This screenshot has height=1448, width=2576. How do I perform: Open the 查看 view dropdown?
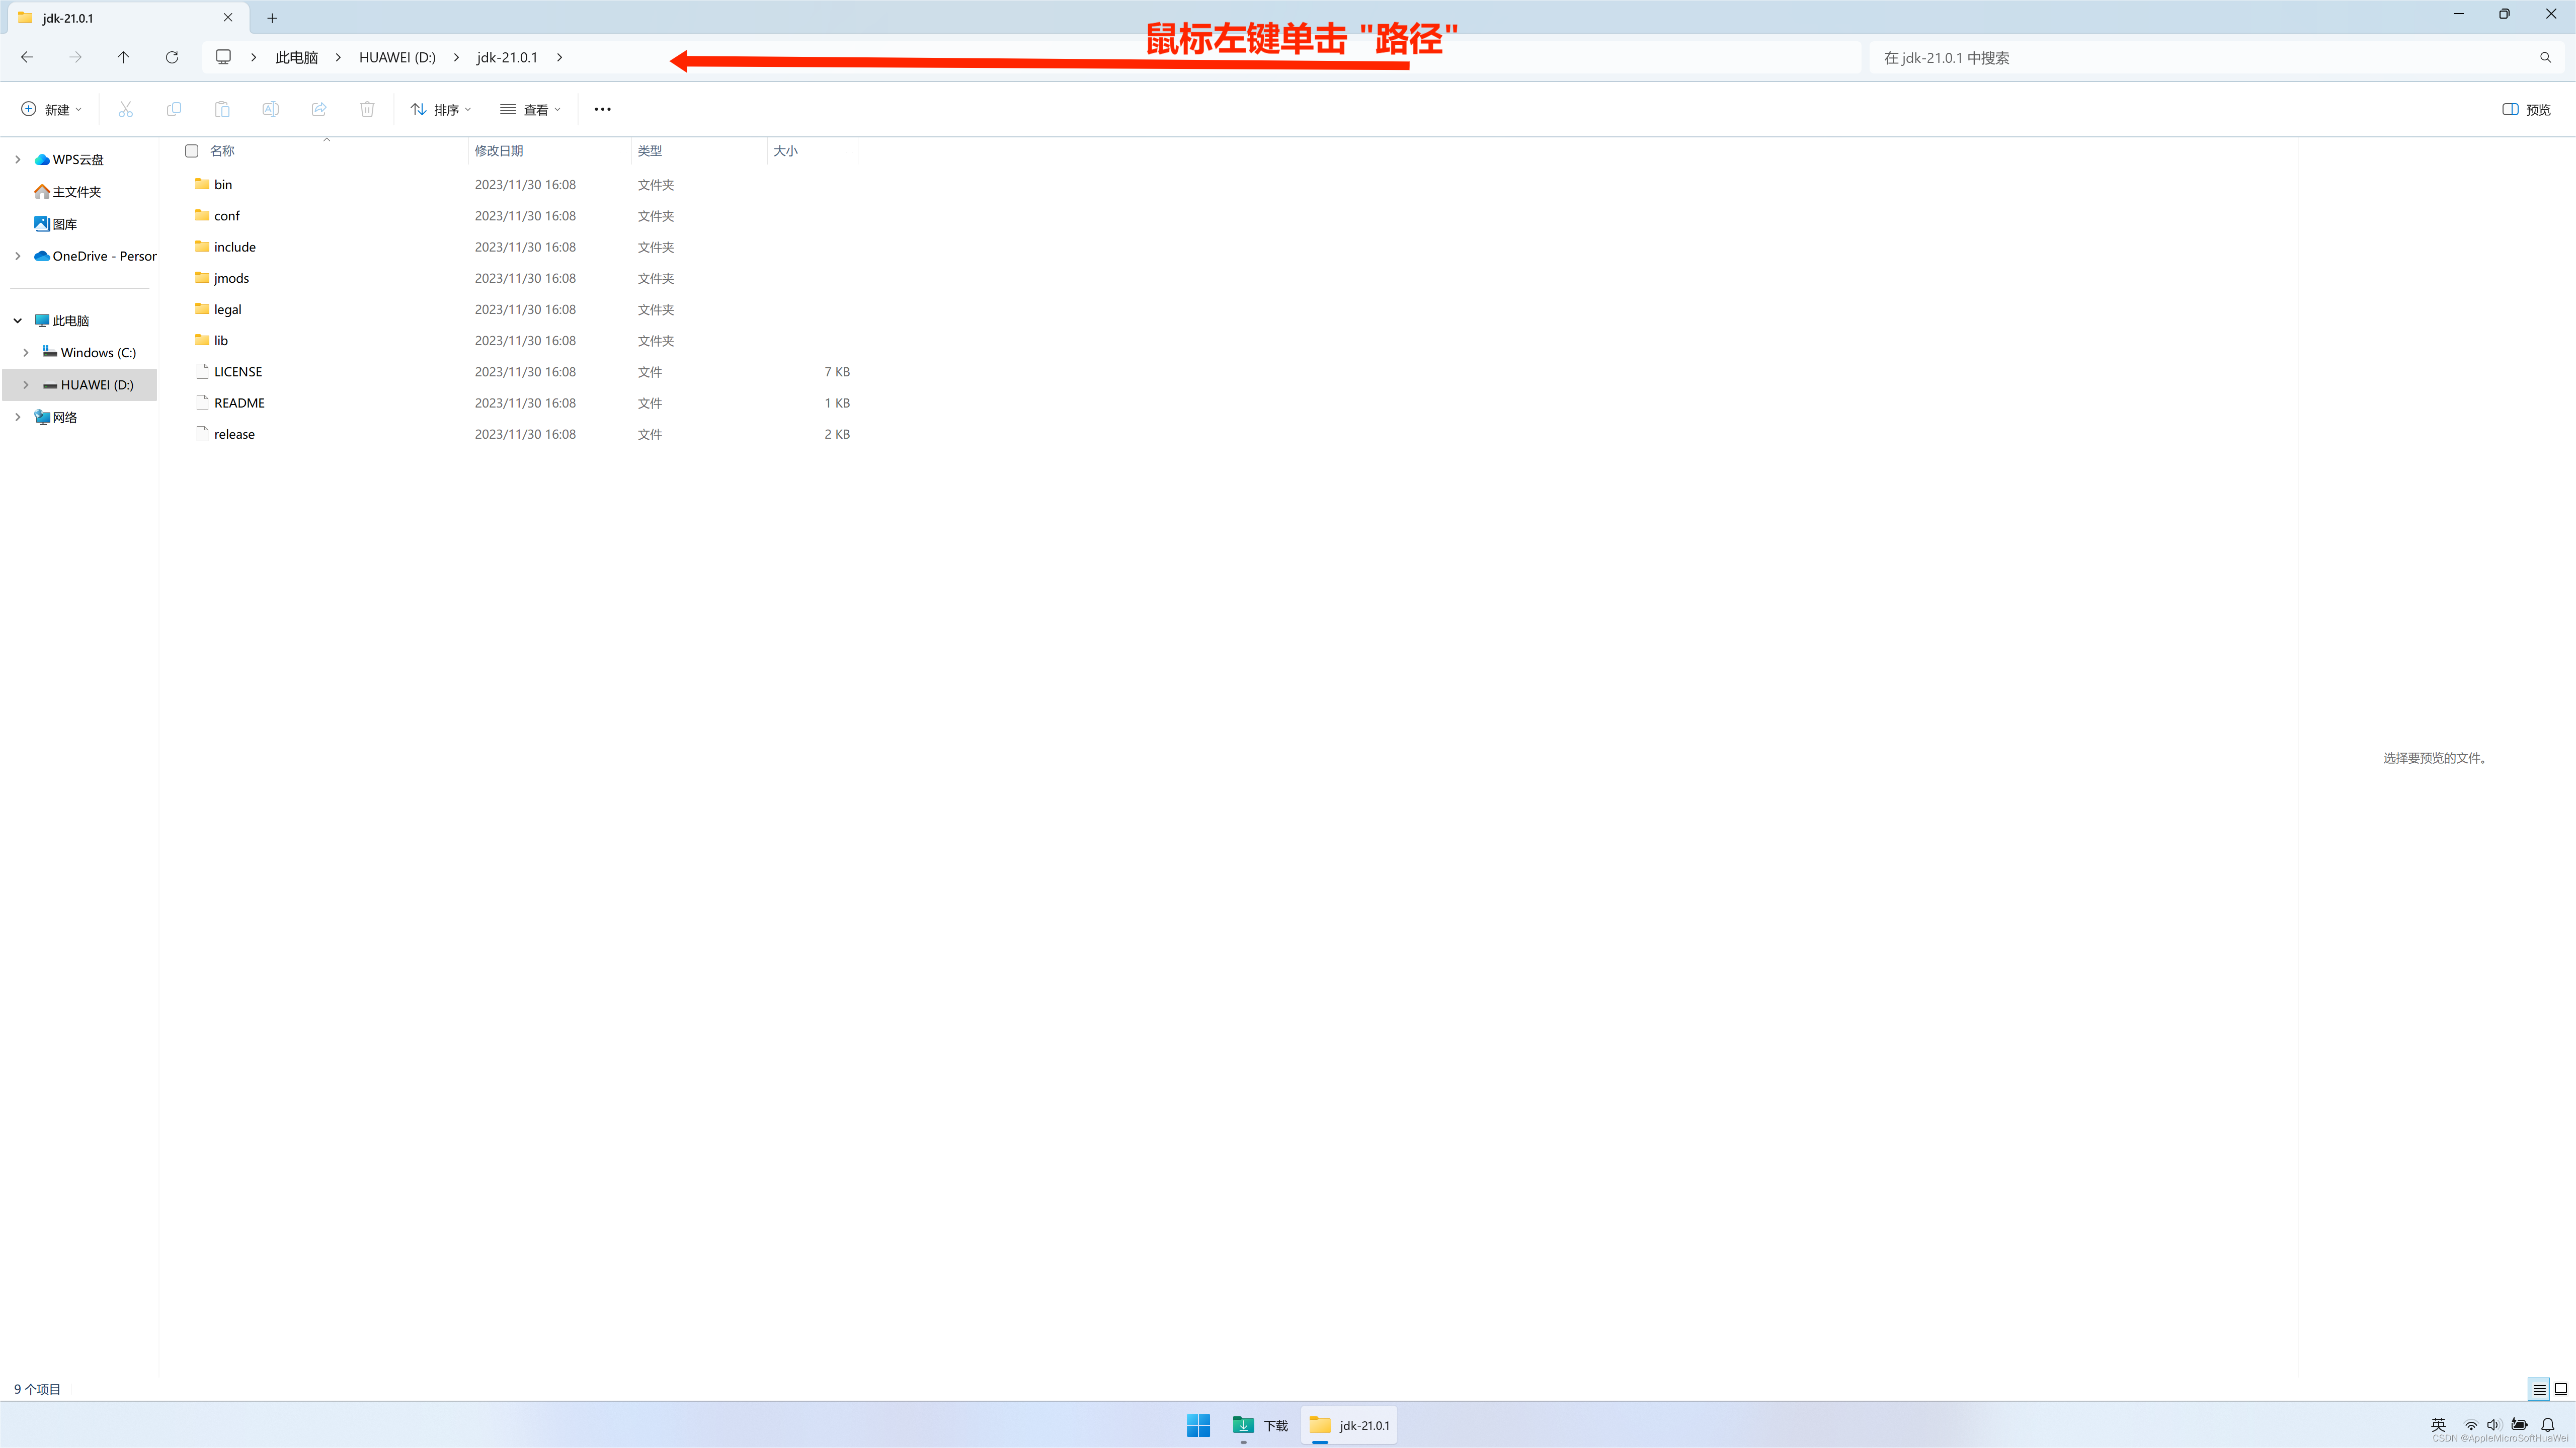(x=531, y=109)
